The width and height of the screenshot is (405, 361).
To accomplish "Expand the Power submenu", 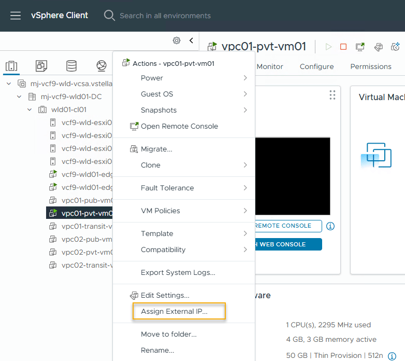I will click(x=184, y=78).
